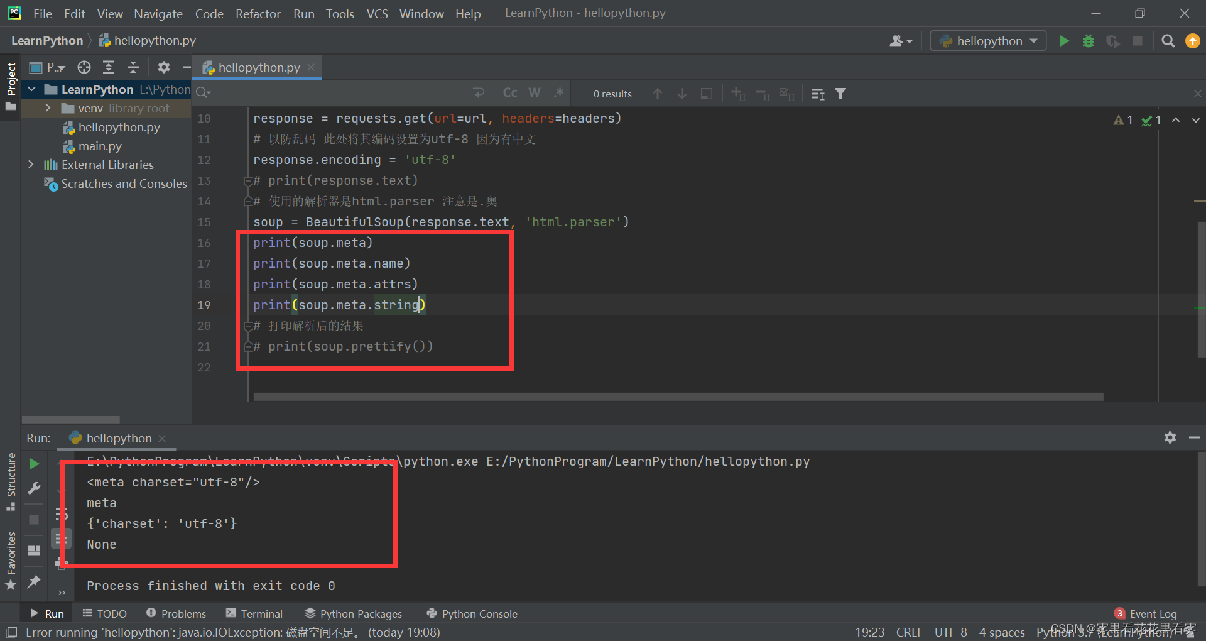Open the user account icon menu
This screenshot has height=641, width=1206.
[x=901, y=41]
